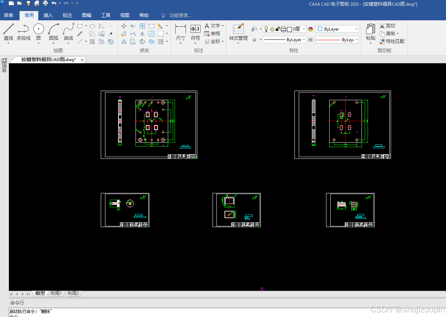Click the new document icon
446x317 pixels.
[x=11, y=3]
